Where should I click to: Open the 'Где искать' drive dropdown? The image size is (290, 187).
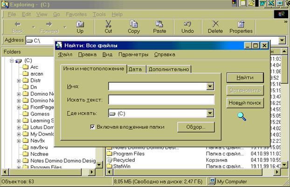(210, 113)
